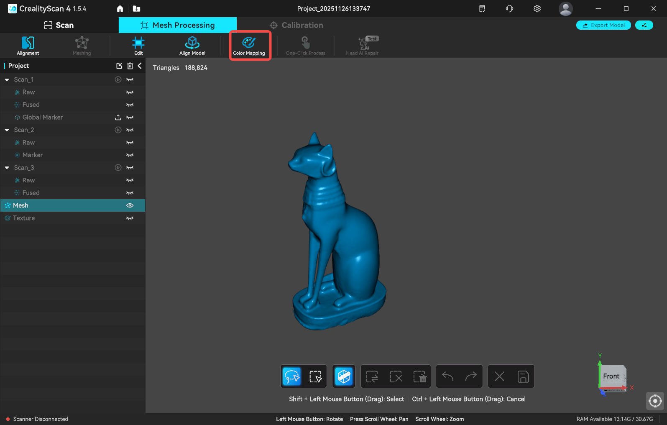Image resolution: width=667 pixels, height=425 pixels.
Task: Select the rectangle selection tool
Action: click(x=315, y=376)
